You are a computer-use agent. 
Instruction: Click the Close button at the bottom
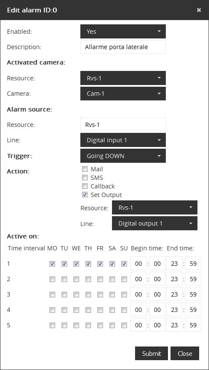tap(185, 353)
